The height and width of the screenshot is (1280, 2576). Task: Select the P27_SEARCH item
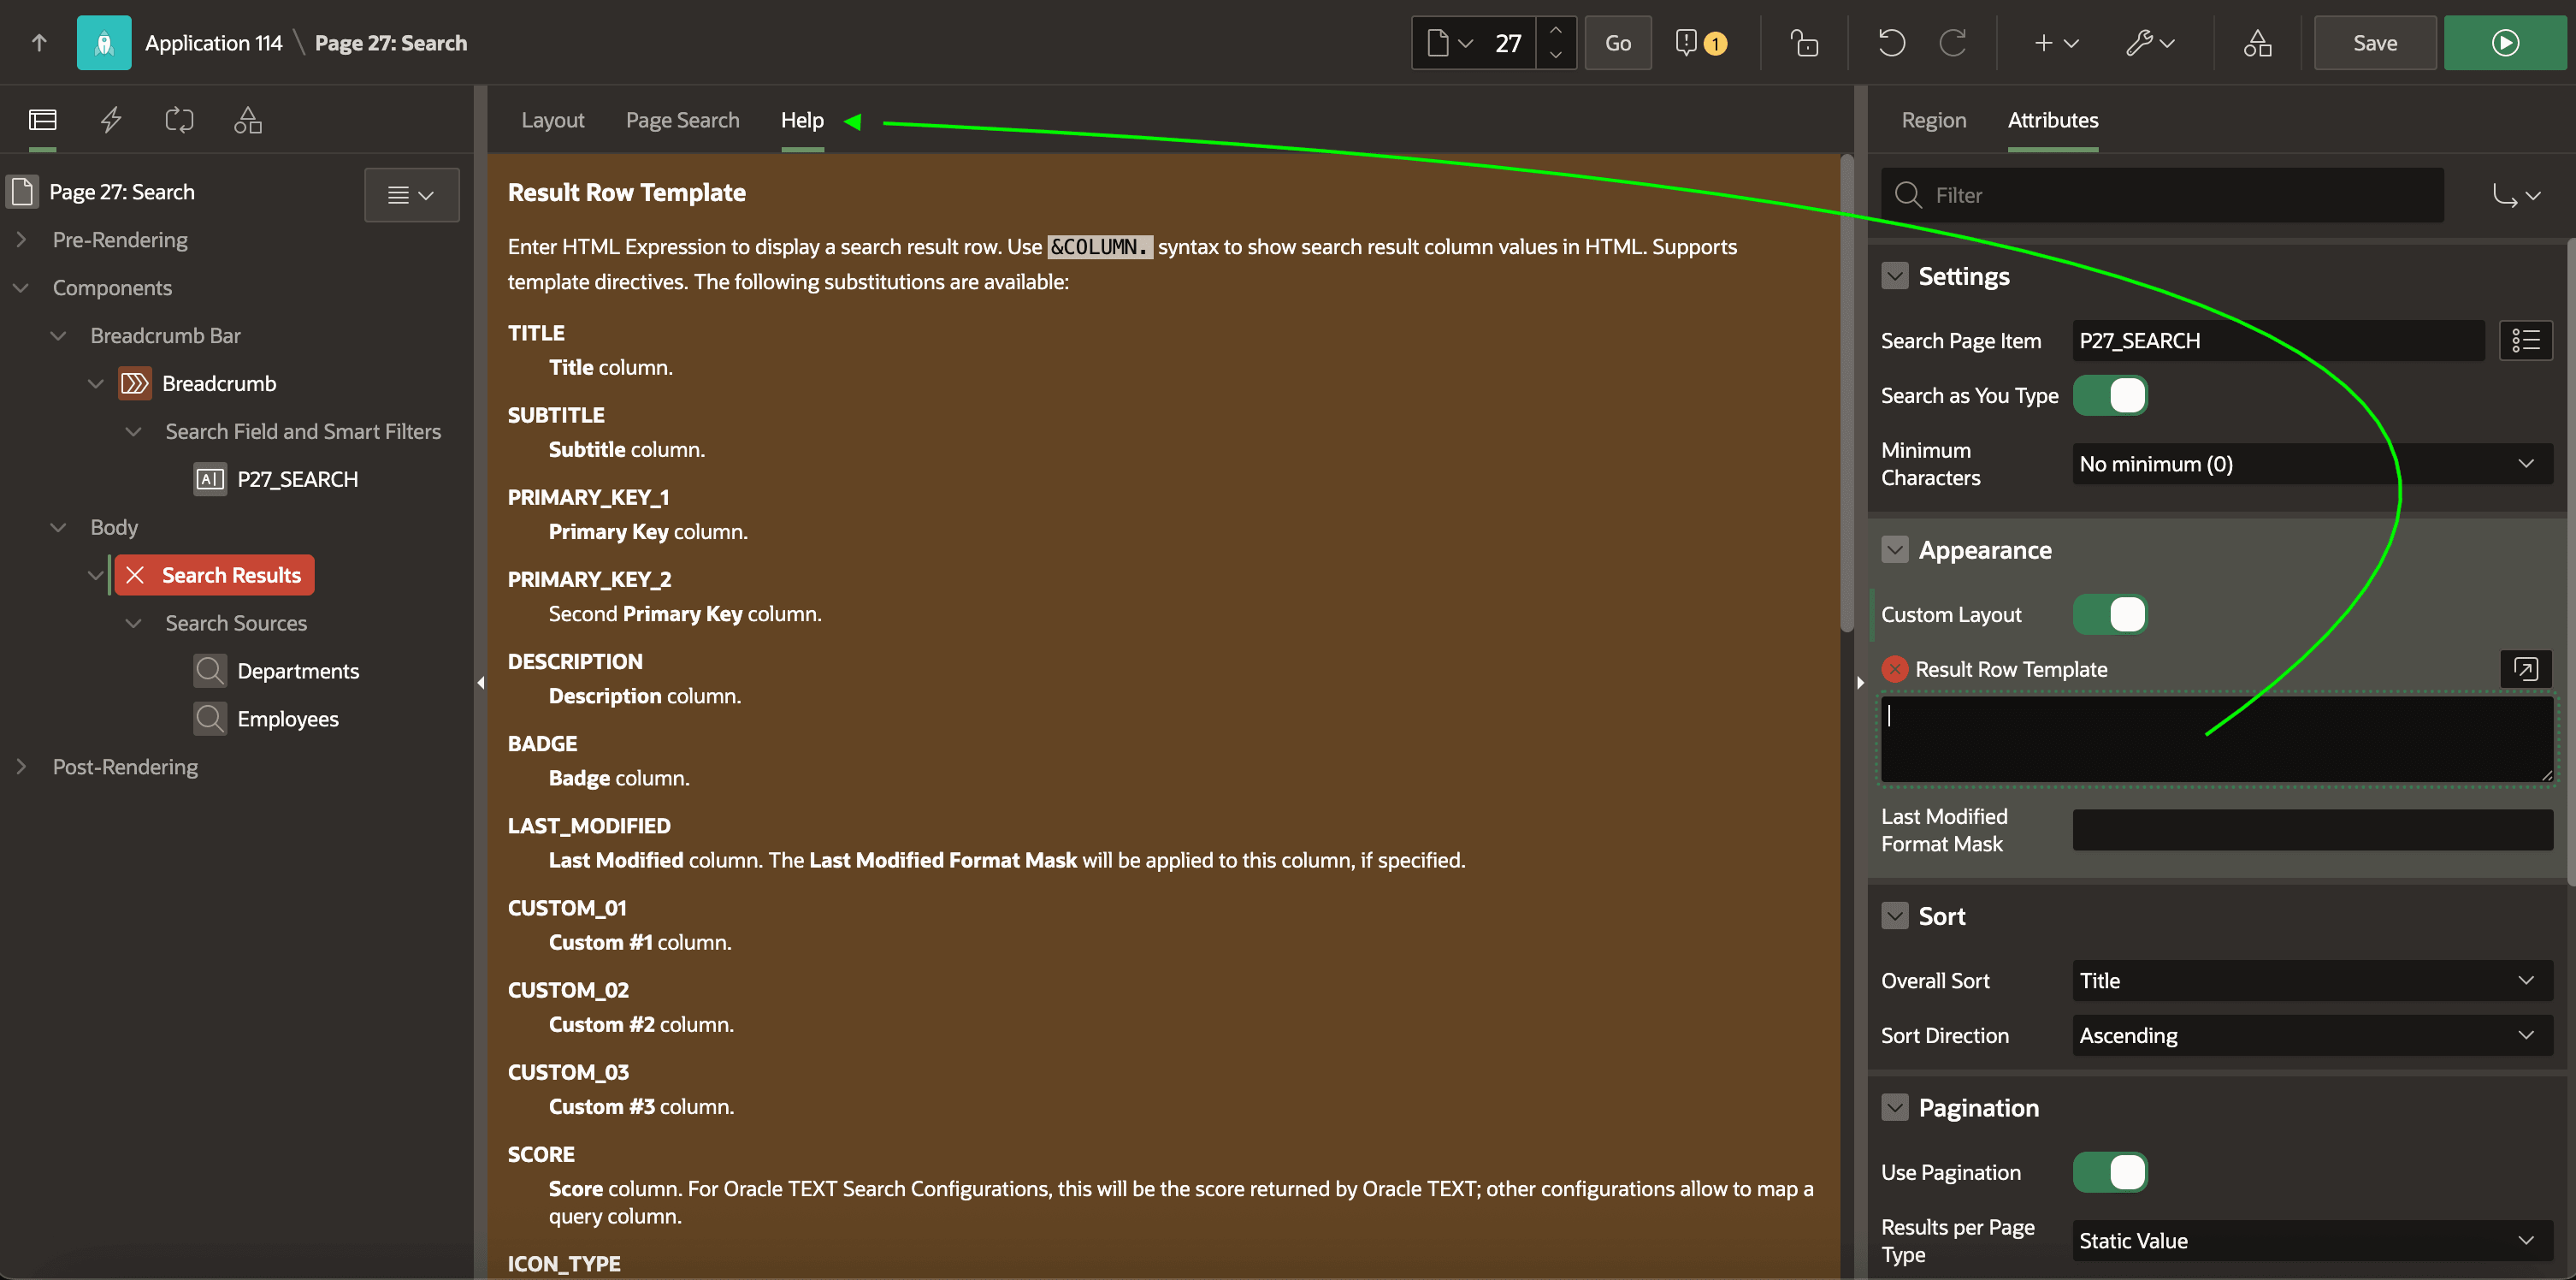(x=297, y=479)
